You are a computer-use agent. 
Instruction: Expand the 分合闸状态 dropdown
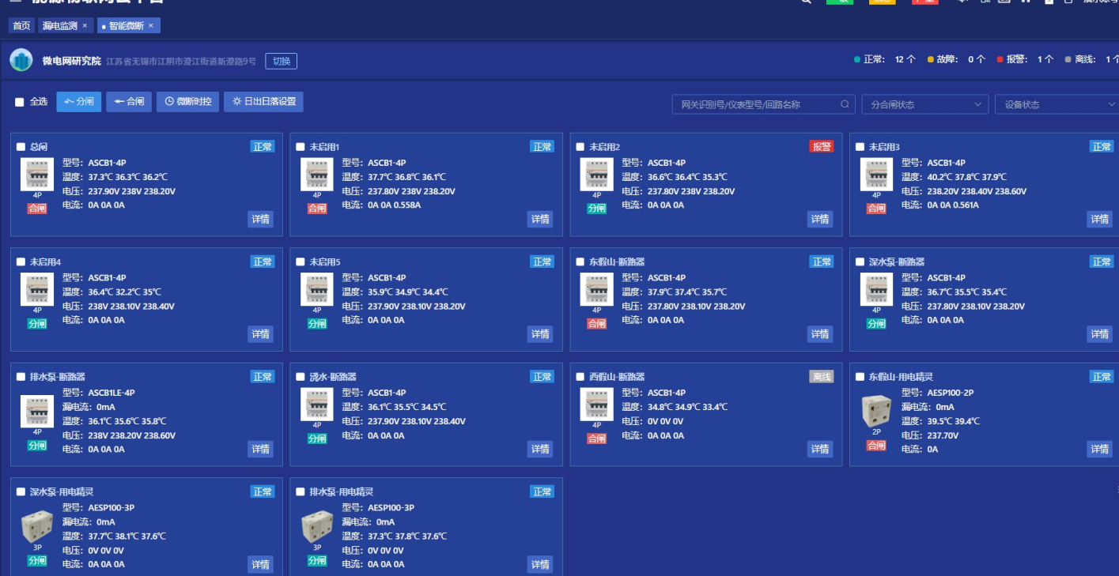(x=924, y=104)
